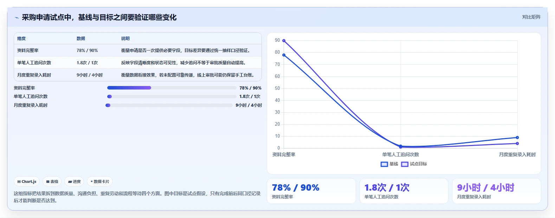Click the 单笔人工追问次数 table row label

[34, 63]
